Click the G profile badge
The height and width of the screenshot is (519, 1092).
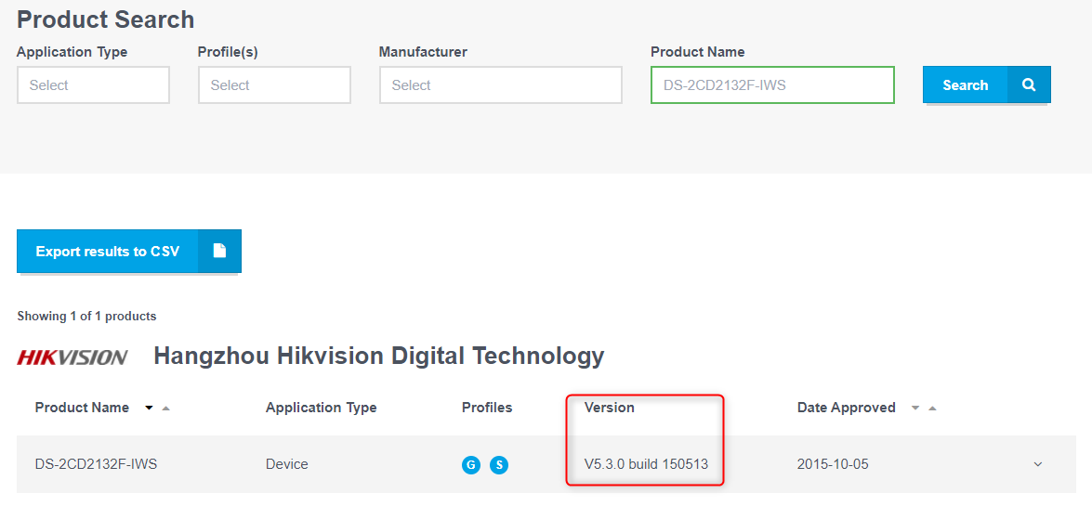coord(471,464)
